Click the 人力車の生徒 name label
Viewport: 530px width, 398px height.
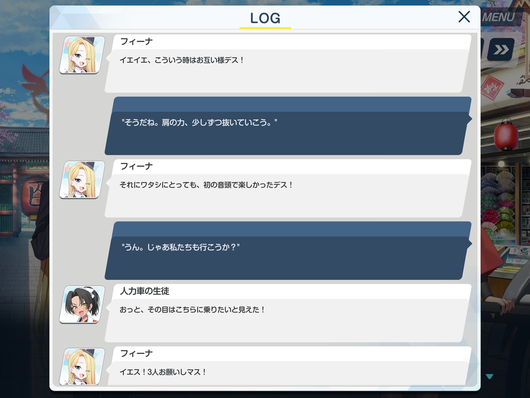tap(145, 291)
